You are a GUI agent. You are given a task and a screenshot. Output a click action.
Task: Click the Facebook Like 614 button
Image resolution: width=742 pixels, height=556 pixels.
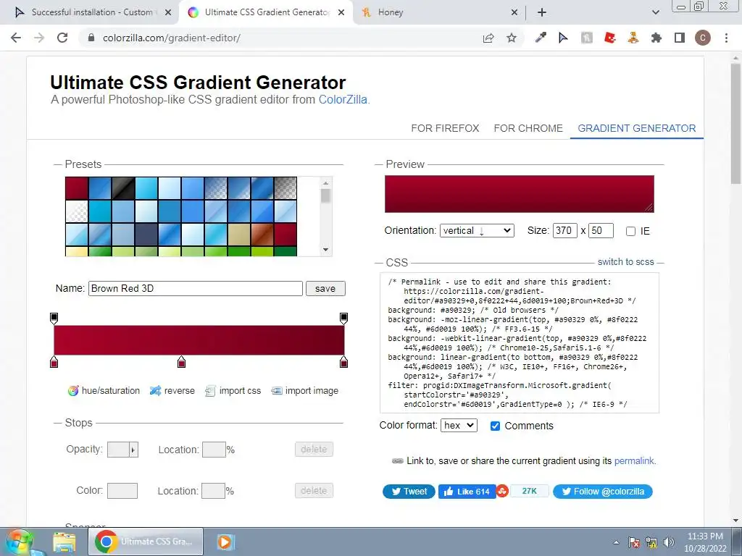pyautogui.click(x=467, y=492)
